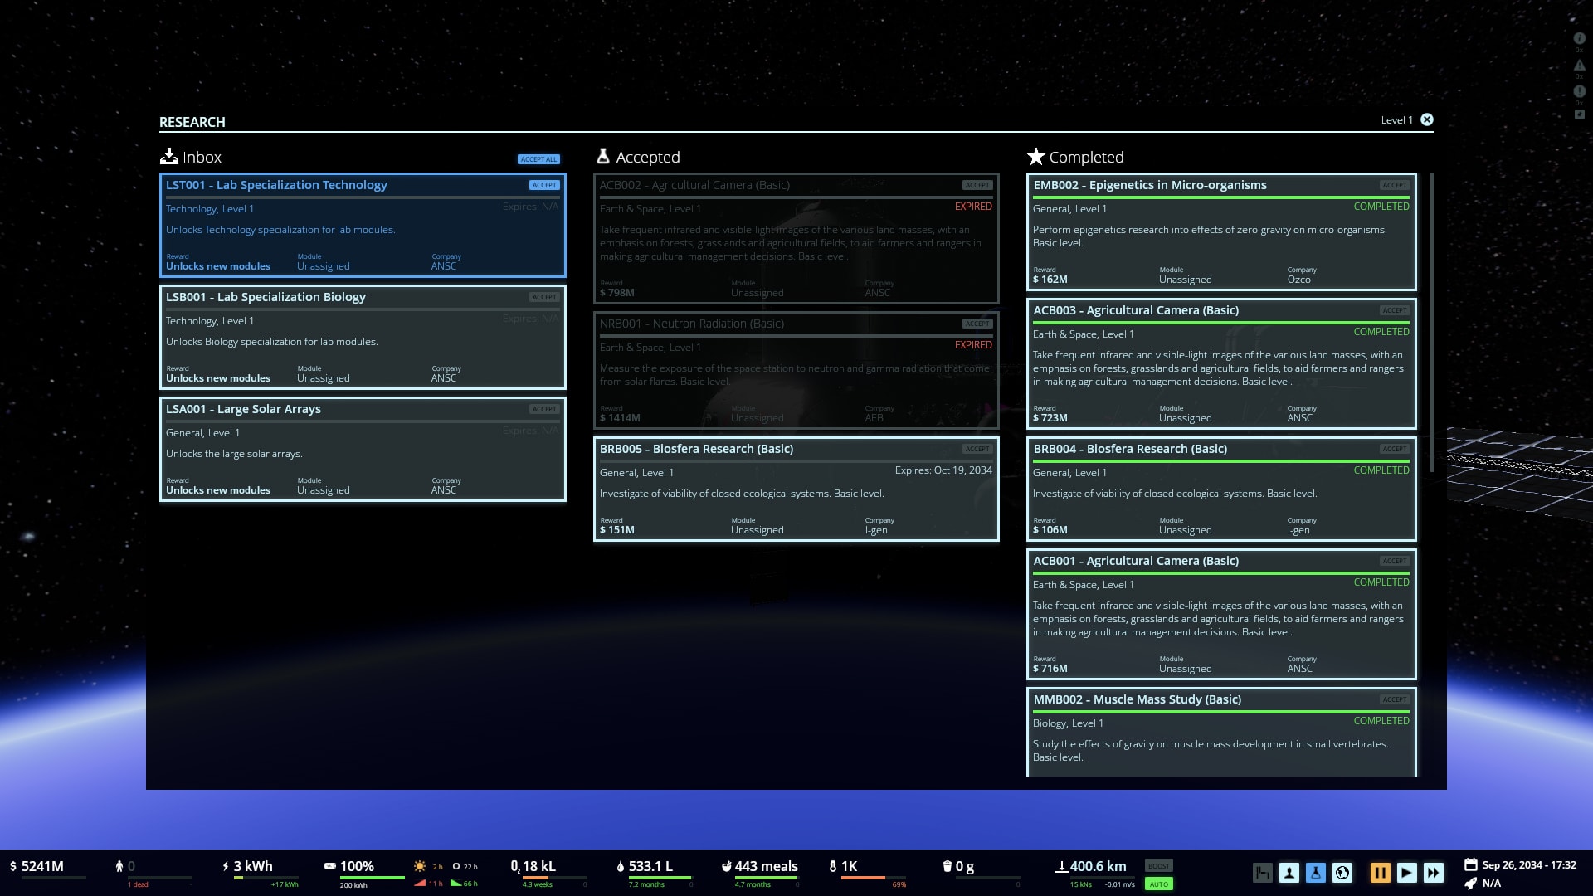Click the moon night duration icon
The height and width of the screenshot is (896, 1593).
(456, 866)
